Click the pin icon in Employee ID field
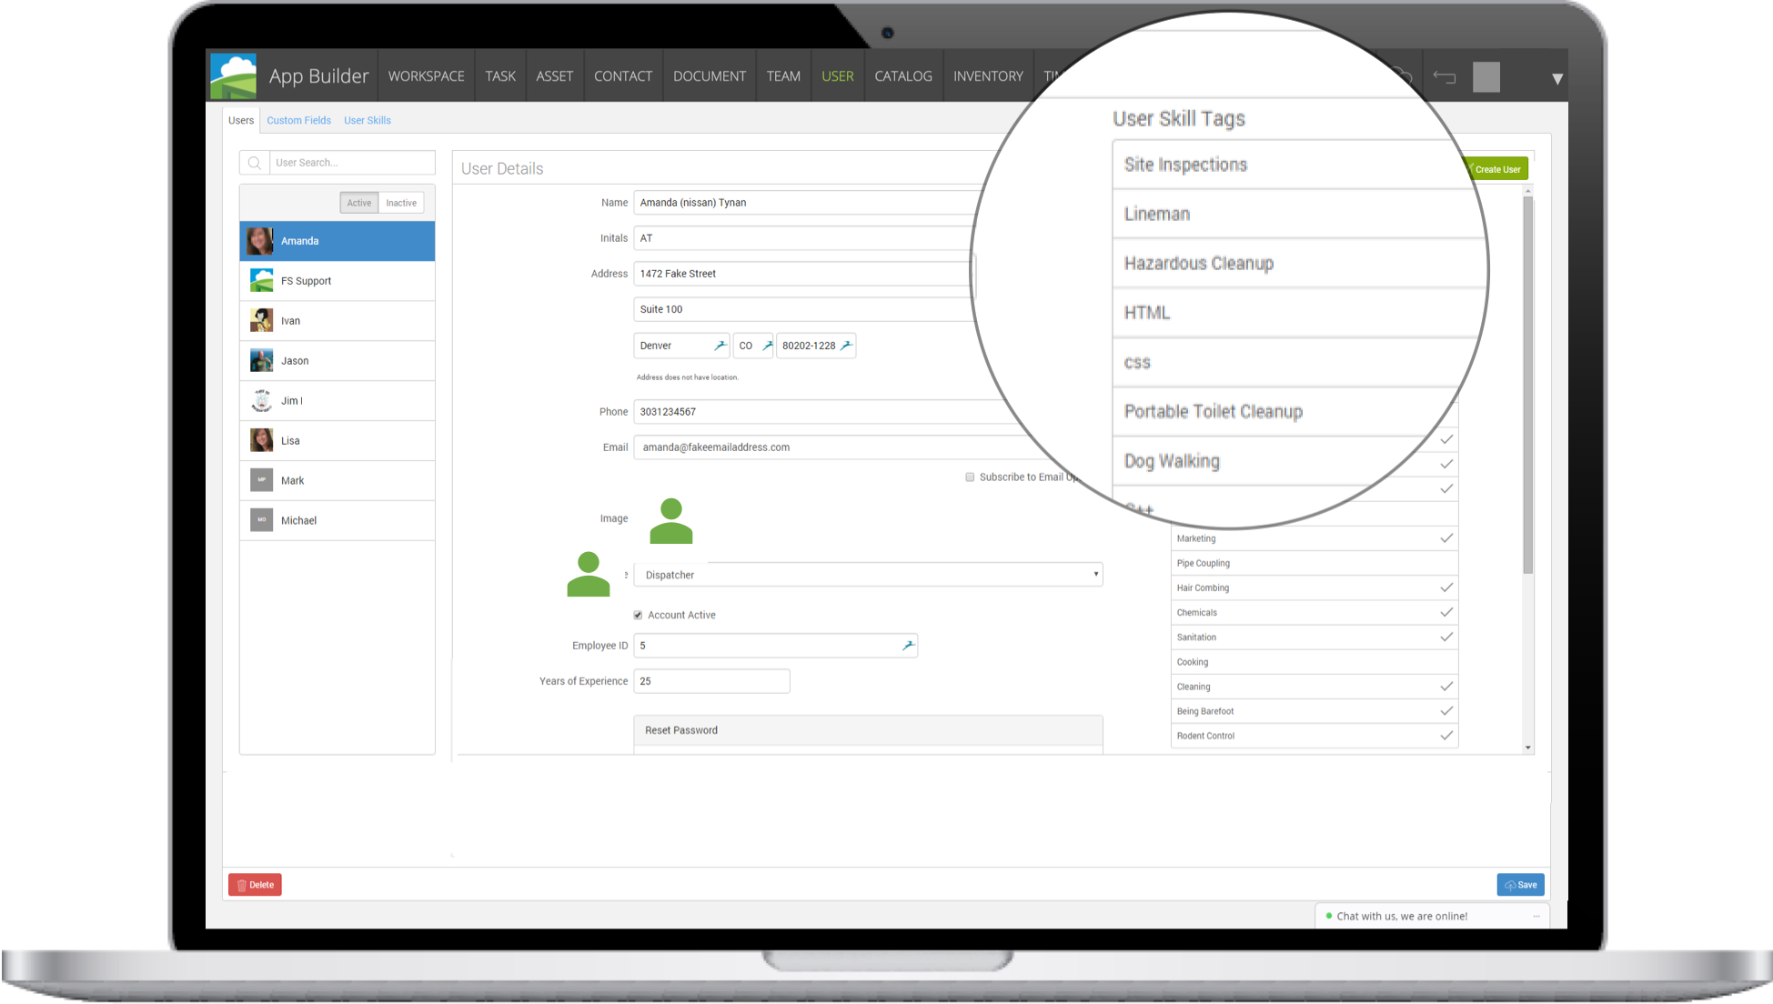 tap(907, 646)
